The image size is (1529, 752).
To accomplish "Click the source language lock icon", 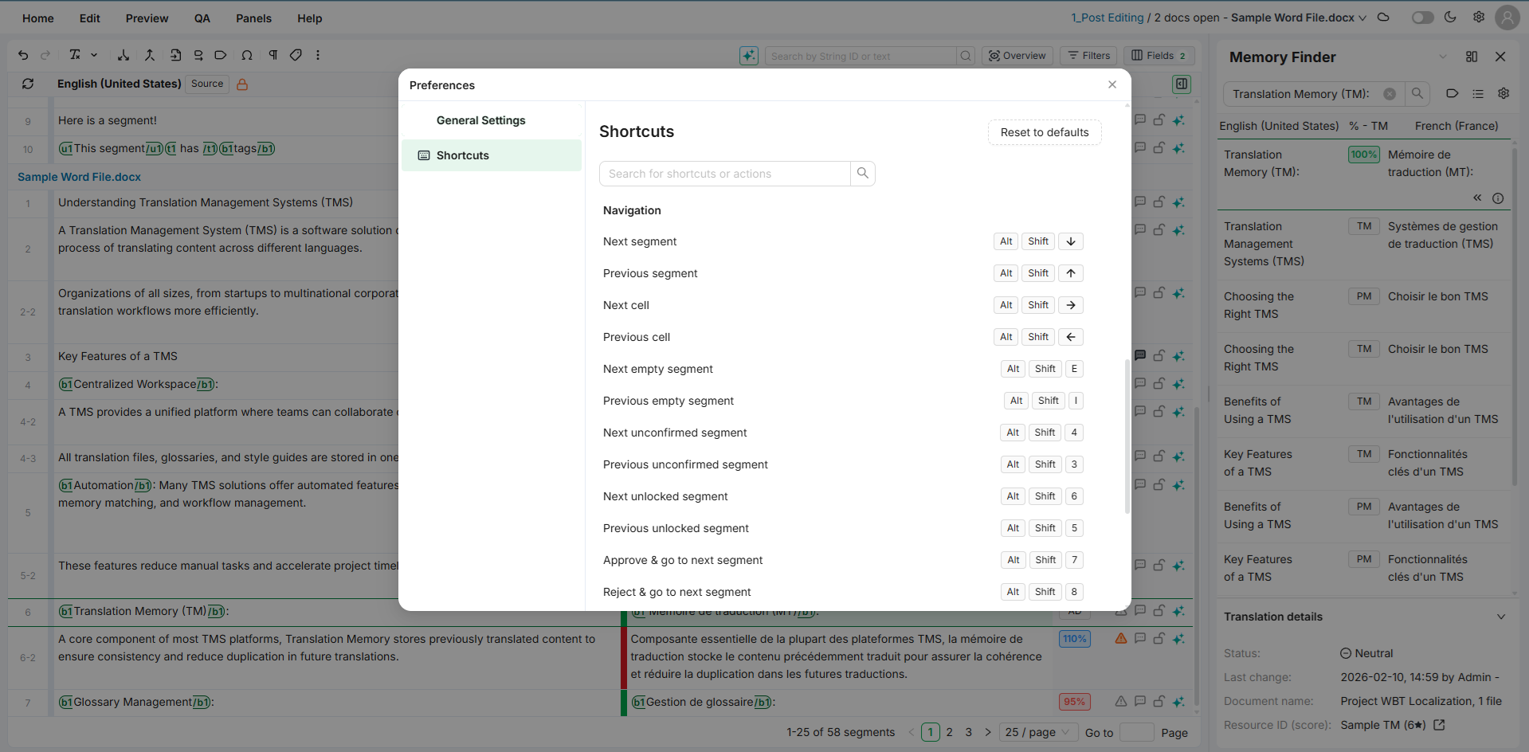I will 242,84.
